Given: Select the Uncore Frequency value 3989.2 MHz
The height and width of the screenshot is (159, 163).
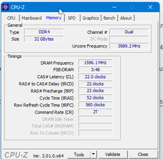Looking at the screenshot, I should point(129,46).
